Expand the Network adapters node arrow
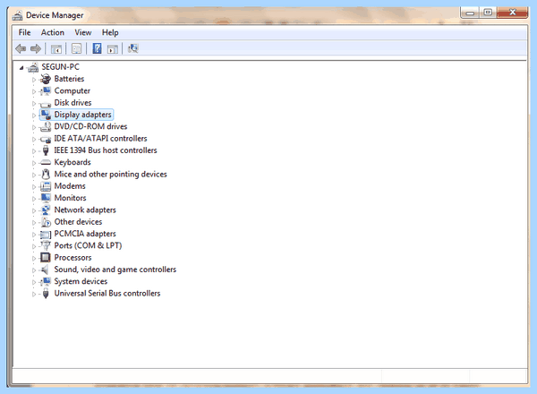Viewport: 537px width, 394px height. pos(34,210)
